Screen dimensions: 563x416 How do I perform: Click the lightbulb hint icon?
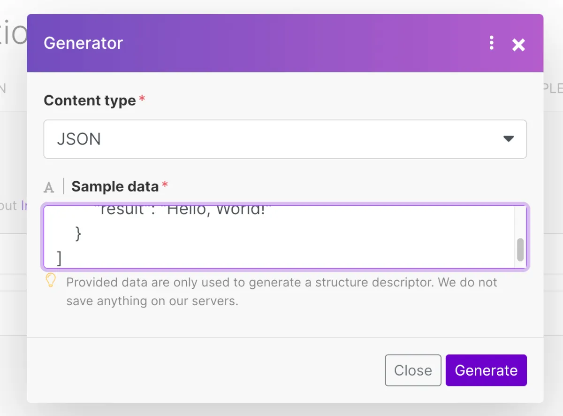[x=51, y=281]
